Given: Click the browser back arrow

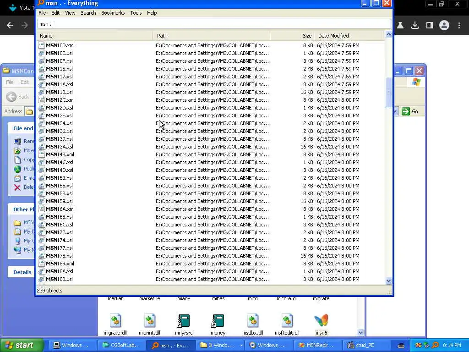Looking at the screenshot, I should click(x=10, y=26).
